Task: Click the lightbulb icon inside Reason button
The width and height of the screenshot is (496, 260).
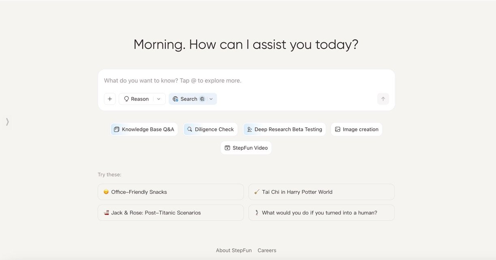Action: click(126, 98)
